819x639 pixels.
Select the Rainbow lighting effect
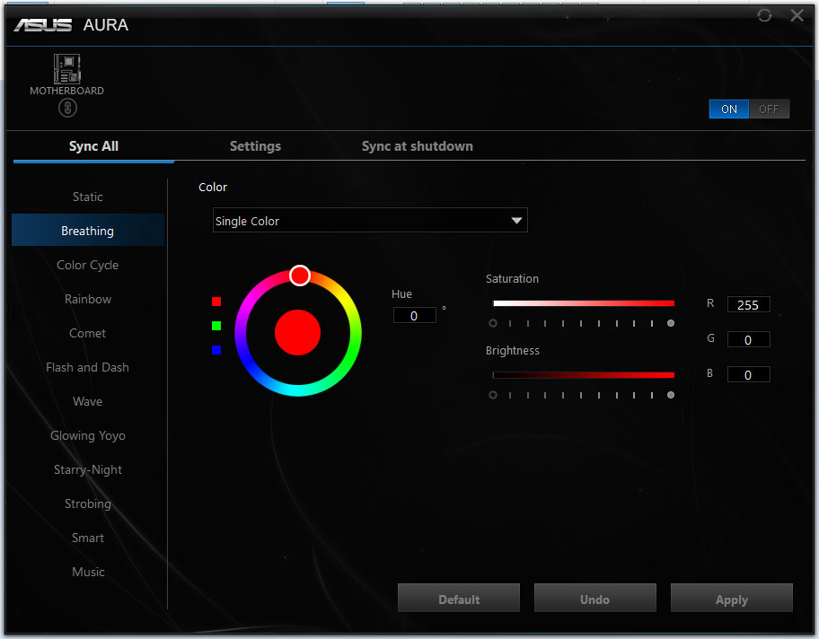coord(88,299)
